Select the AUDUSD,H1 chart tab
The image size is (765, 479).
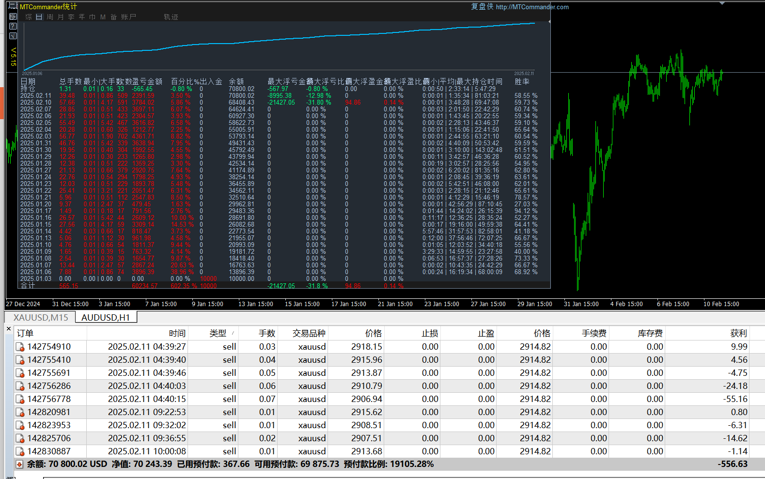coord(106,318)
